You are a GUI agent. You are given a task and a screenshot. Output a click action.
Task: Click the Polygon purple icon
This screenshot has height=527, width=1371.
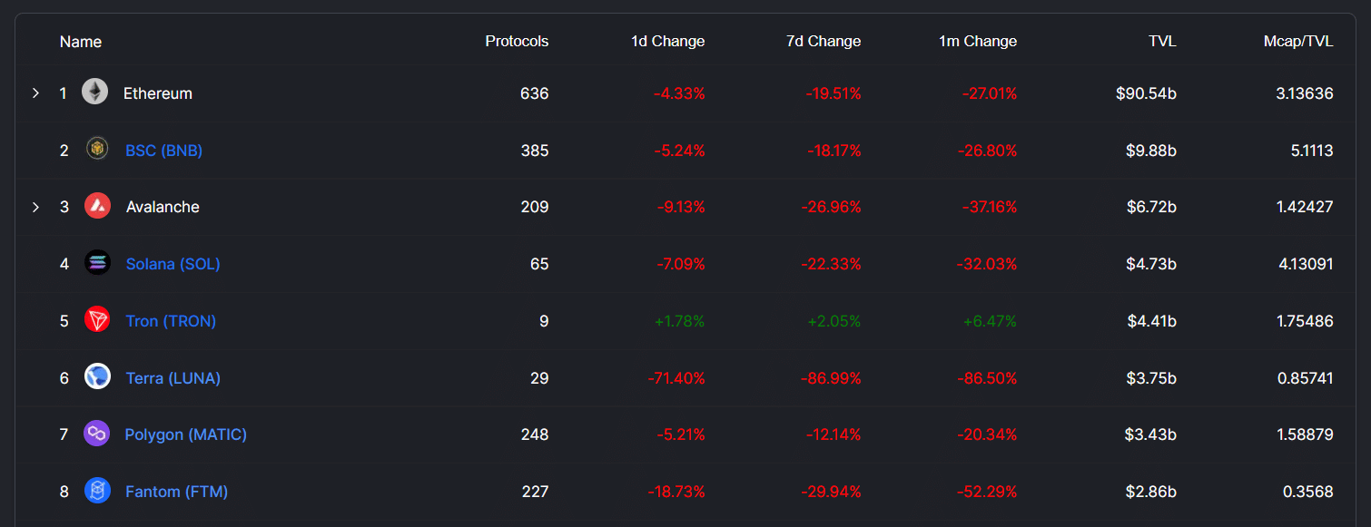pyautogui.click(x=96, y=434)
